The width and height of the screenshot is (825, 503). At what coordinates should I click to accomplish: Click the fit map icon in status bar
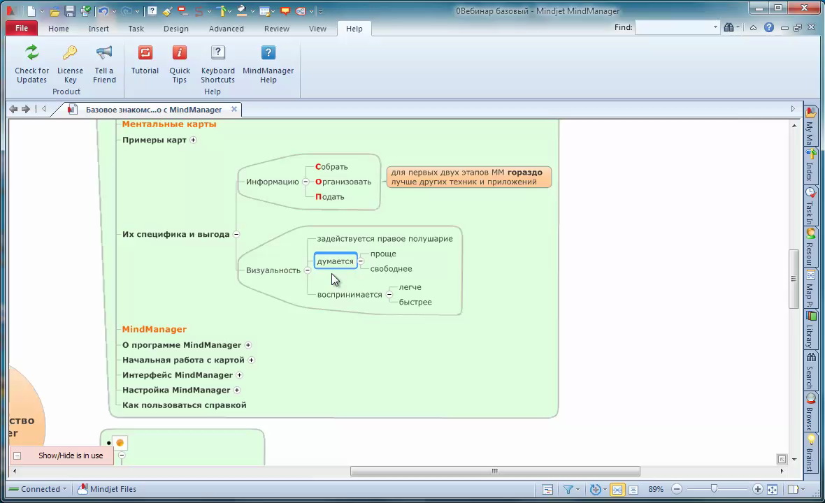772,489
